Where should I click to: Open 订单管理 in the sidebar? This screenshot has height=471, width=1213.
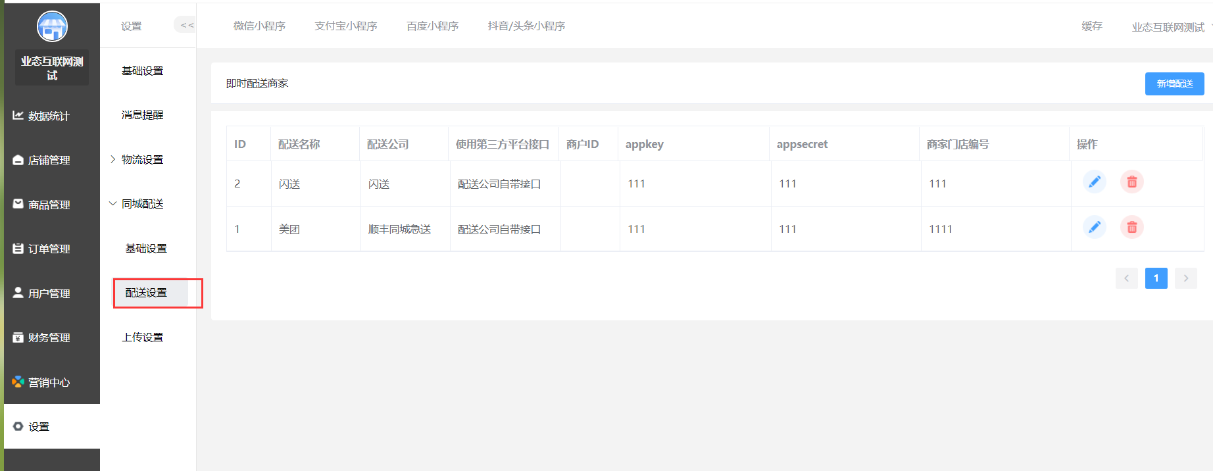pos(52,249)
